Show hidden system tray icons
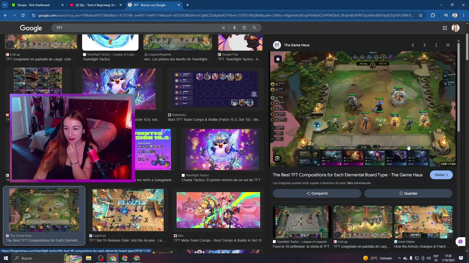469x263 pixels. pos(399,258)
